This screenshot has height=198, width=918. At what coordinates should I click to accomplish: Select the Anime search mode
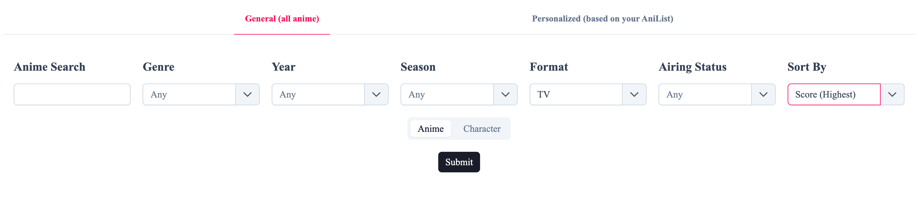tap(430, 129)
